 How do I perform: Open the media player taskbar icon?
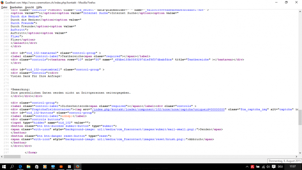[x=45, y=167]
